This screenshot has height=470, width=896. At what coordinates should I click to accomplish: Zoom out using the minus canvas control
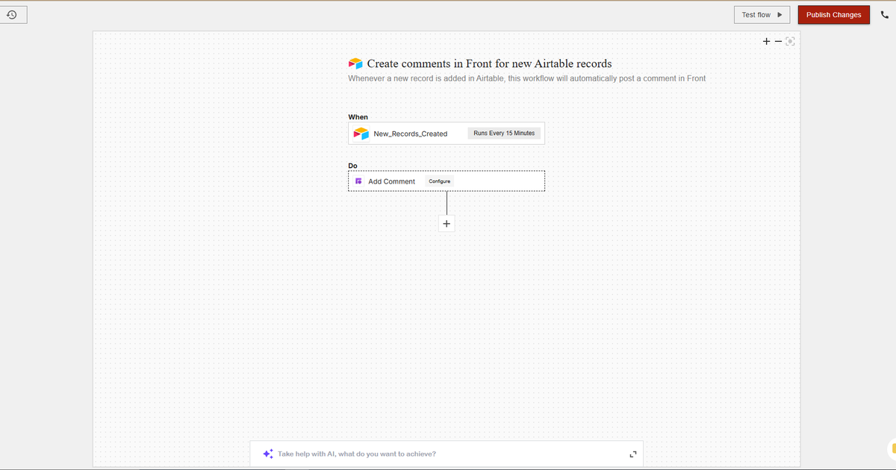point(778,41)
